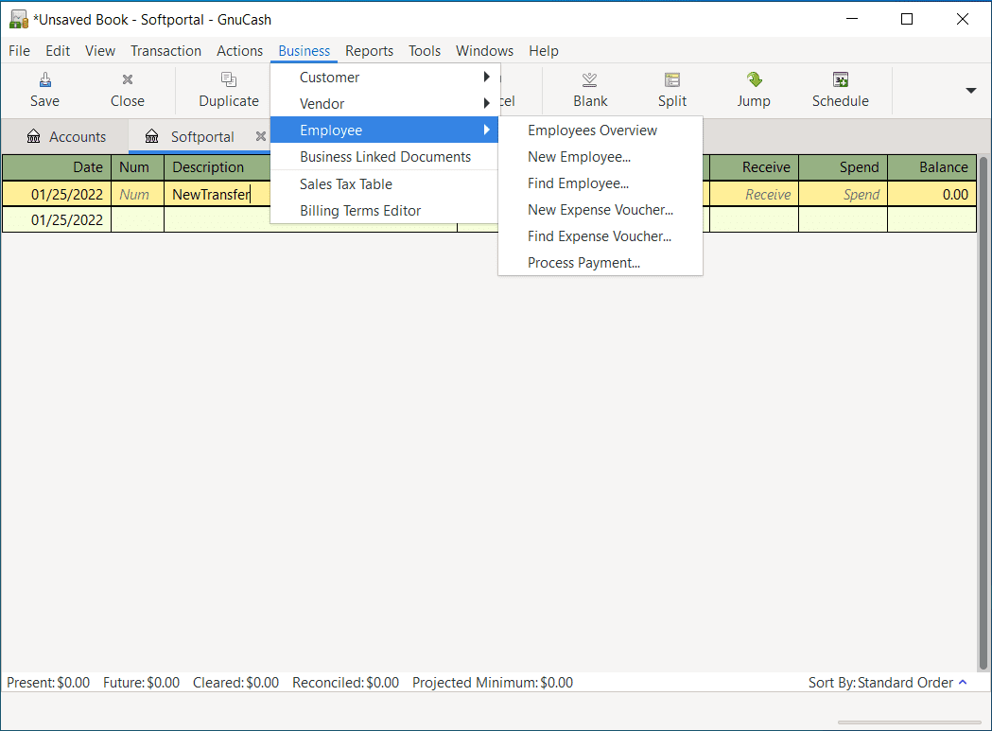Image resolution: width=992 pixels, height=731 pixels.
Task: Minimize the GnuCash window
Action: [x=851, y=19]
